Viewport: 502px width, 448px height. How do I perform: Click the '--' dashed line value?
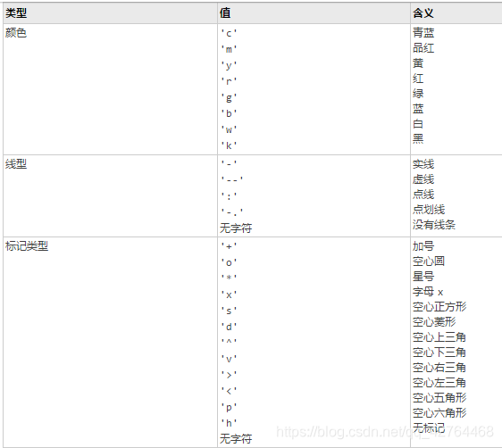232,179
